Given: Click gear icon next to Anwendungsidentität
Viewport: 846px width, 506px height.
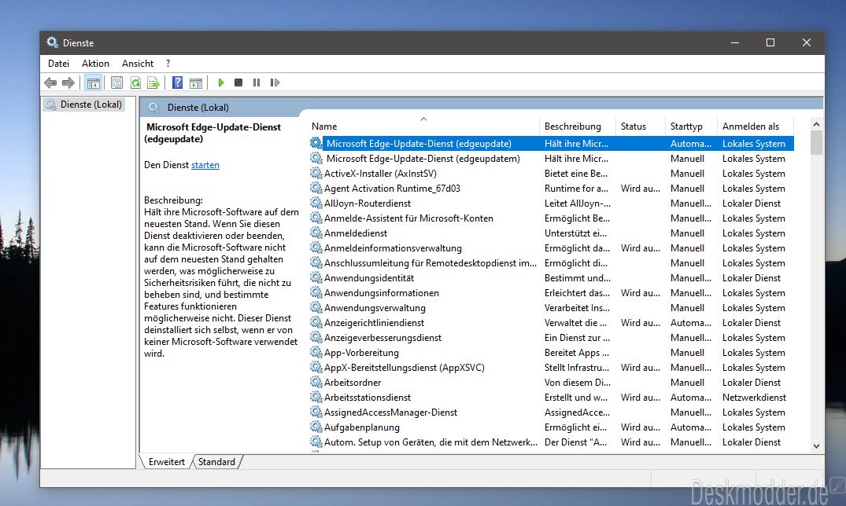Looking at the screenshot, I should coord(316,277).
